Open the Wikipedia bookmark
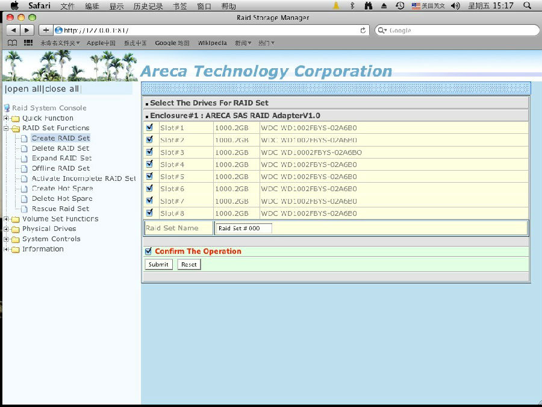Screen dimensions: 542x407 pos(212,43)
